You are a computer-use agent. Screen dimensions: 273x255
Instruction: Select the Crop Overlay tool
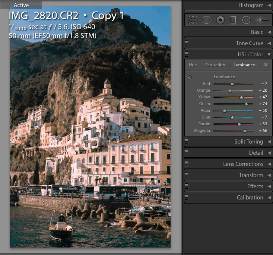193,20
